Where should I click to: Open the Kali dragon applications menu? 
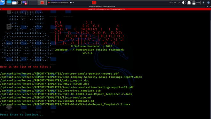(3, 3)
